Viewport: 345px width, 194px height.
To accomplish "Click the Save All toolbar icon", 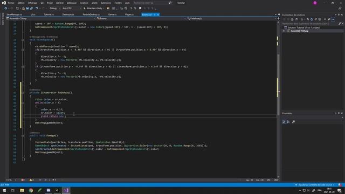I will click(31, 9).
